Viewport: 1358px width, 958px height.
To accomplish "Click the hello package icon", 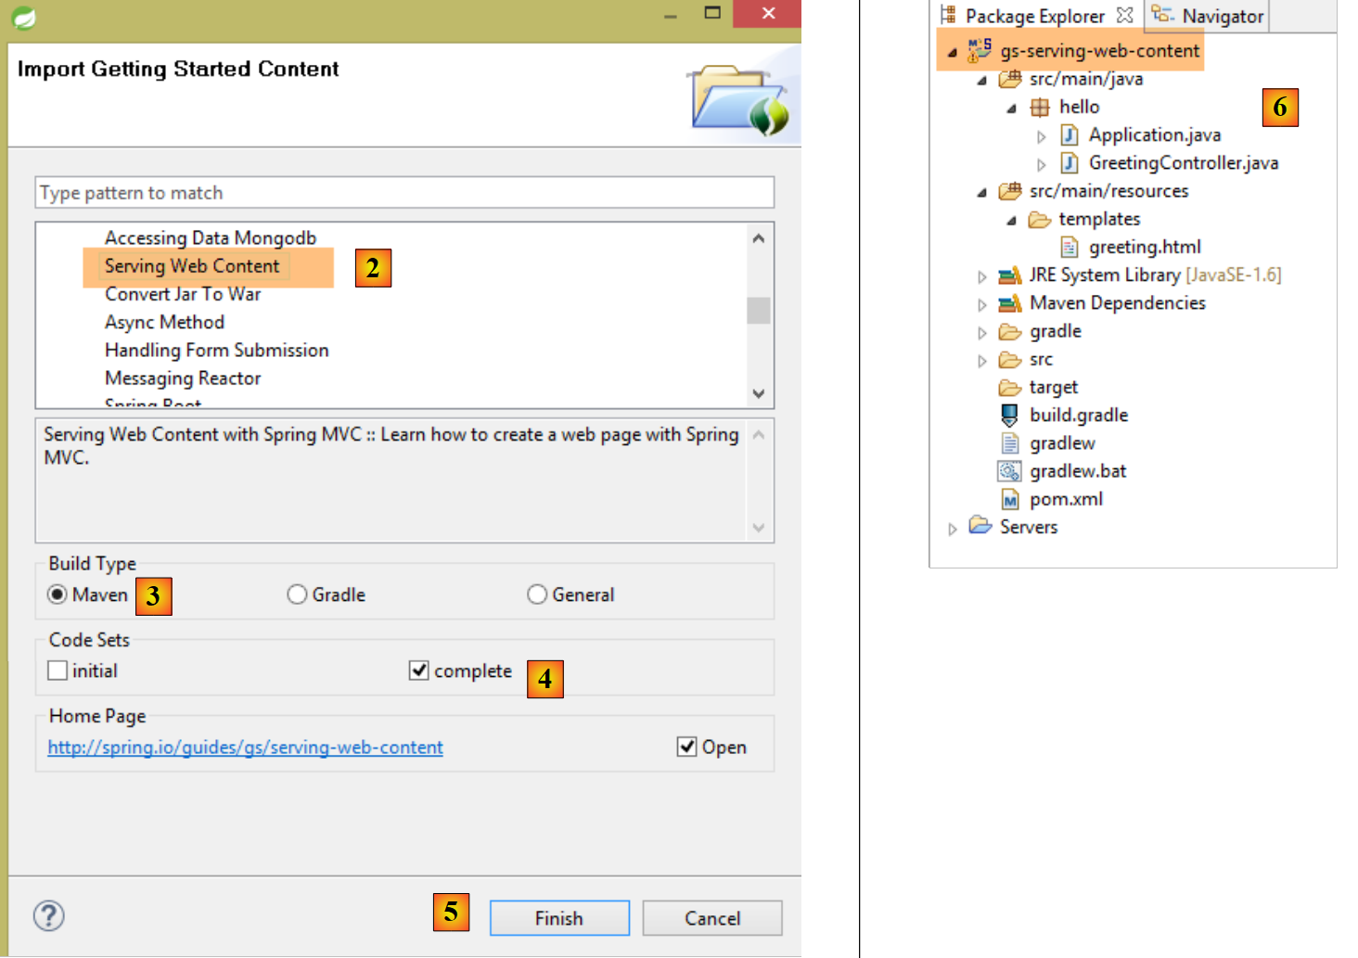I will [x=1040, y=108].
